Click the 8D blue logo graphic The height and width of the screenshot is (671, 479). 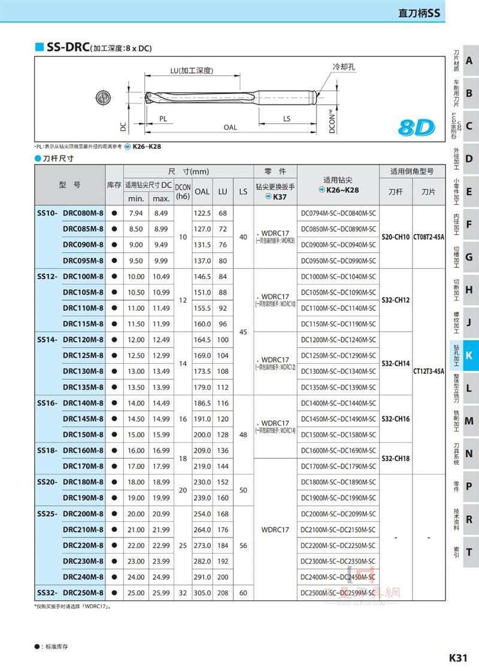pyautogui.click(x=416, y=128)
